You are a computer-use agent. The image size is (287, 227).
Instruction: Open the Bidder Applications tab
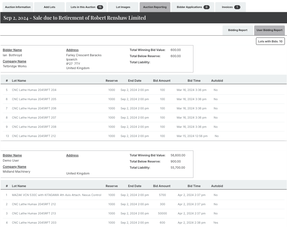[193, 7]
